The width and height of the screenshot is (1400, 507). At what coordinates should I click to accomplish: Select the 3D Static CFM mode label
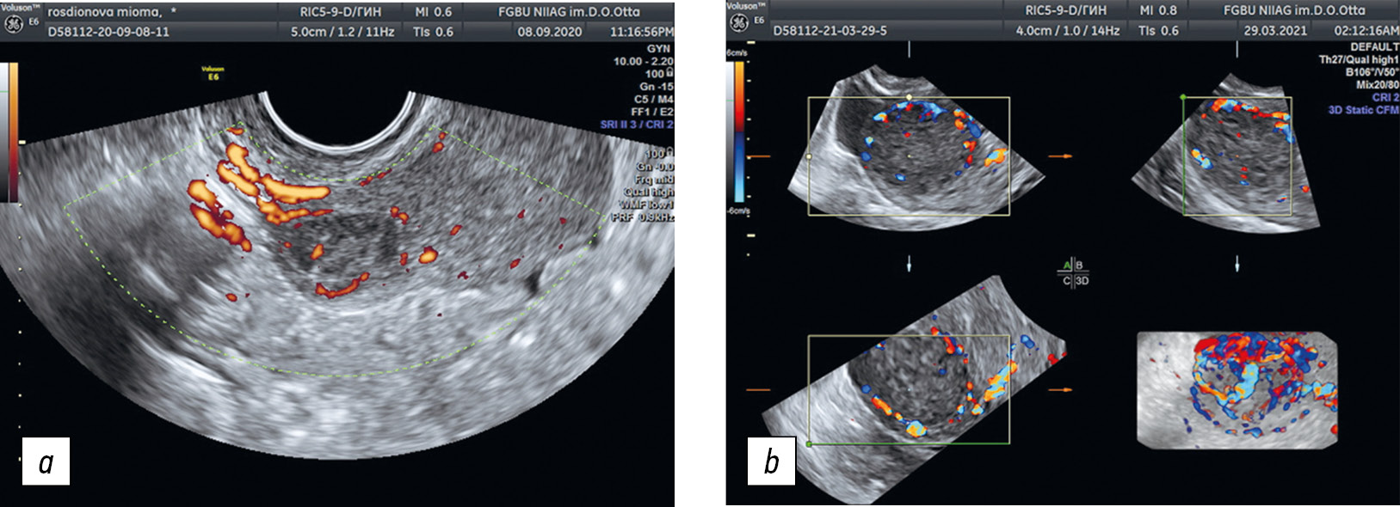1363,110
